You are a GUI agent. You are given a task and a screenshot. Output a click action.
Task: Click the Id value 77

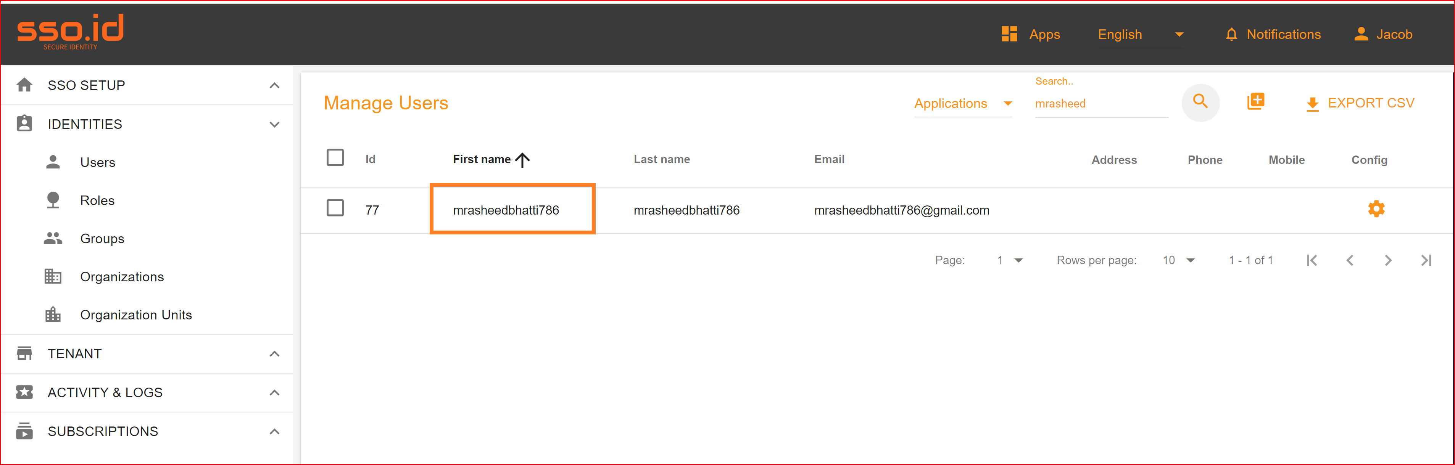(x=372, y=210)
